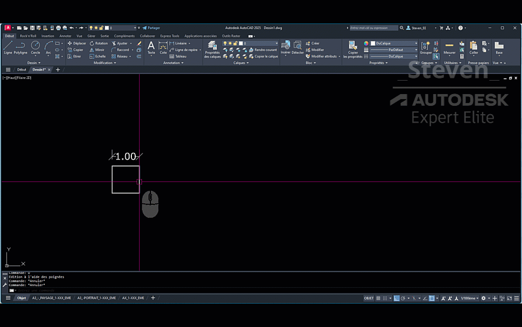Image resolution: width=522 pixels, height=327 pixels.
Task: Open the Cote dimension tool
Action: click(x=163, y=48)
